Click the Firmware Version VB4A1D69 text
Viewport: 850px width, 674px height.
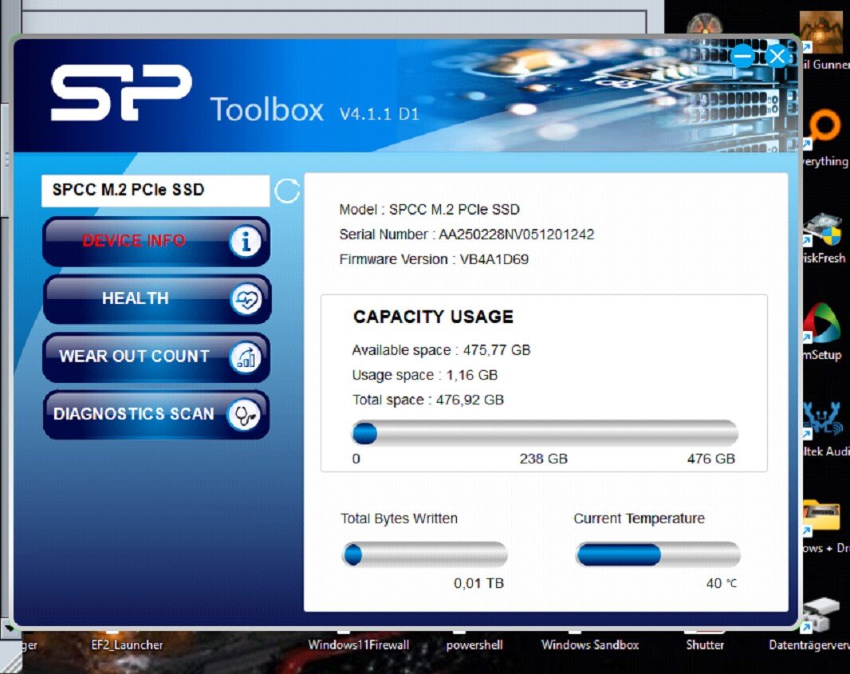click(x=434, y=259)
